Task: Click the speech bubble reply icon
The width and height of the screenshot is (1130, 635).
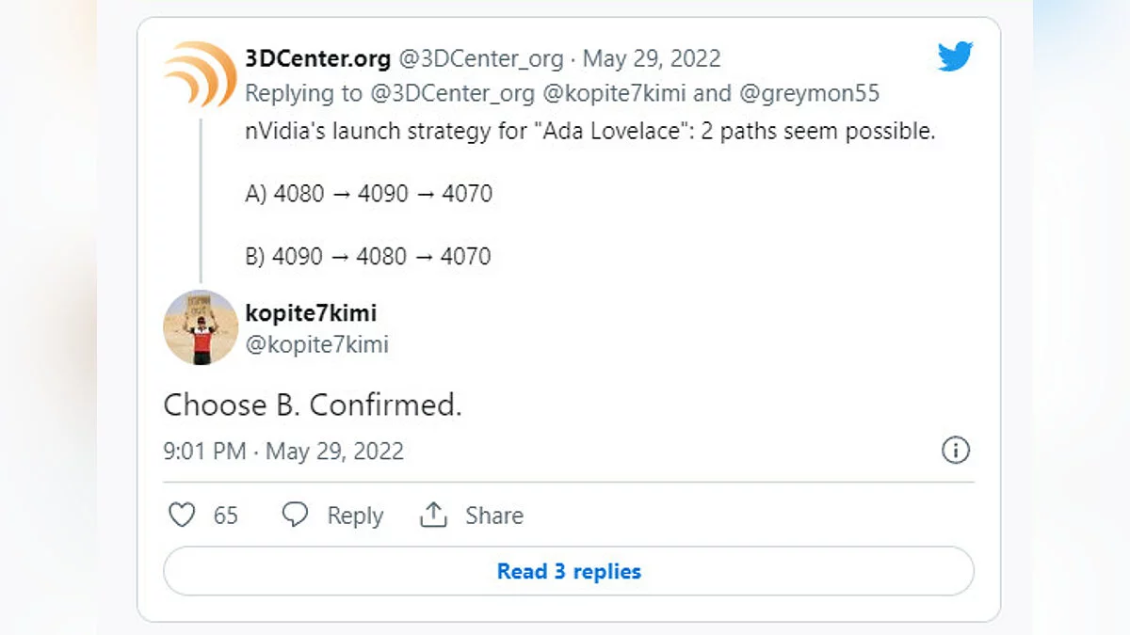Action: tap(296, 516)
